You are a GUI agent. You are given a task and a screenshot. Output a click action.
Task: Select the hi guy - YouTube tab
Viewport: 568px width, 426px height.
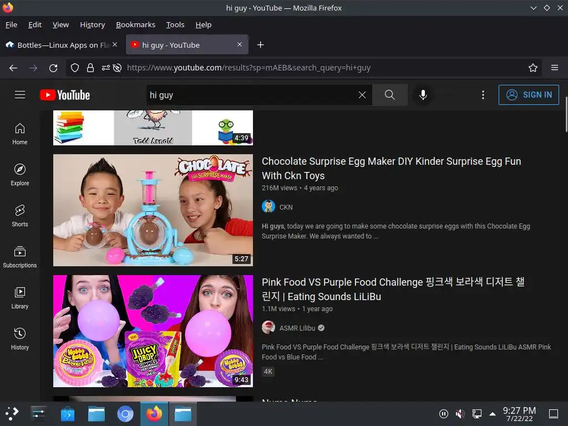pos(187,45)
